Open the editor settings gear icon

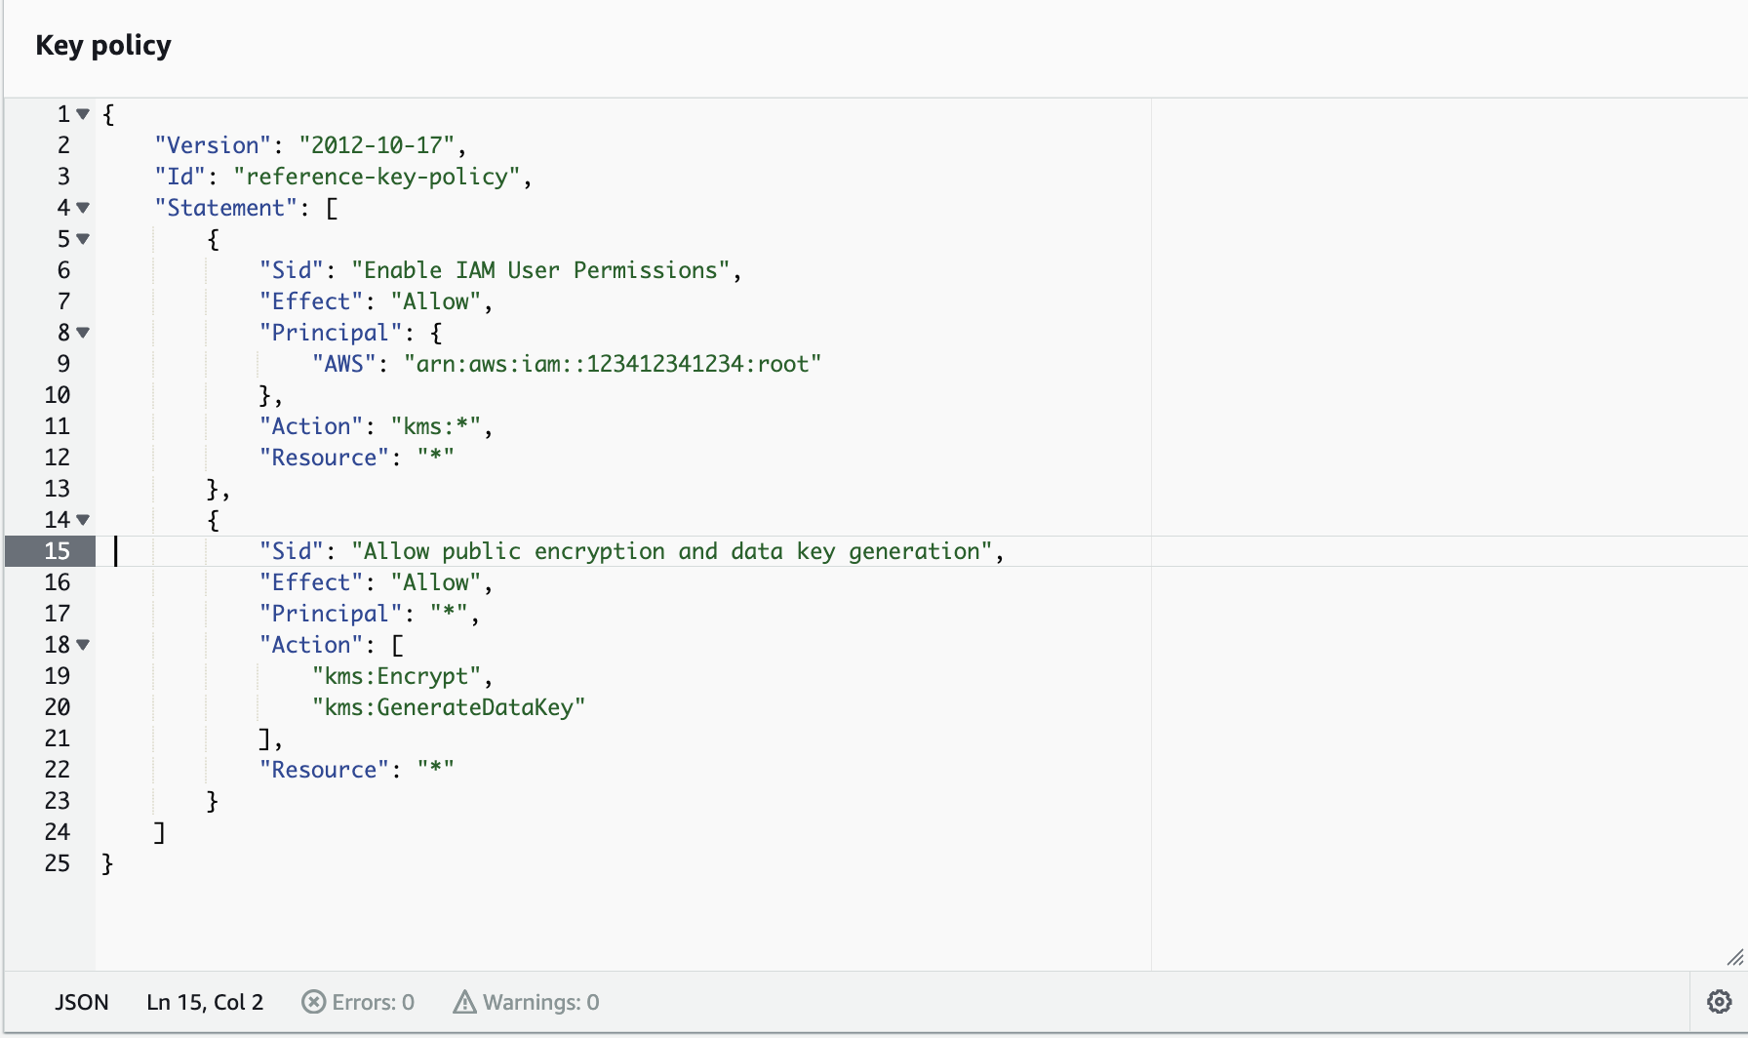point(1719,1002)
